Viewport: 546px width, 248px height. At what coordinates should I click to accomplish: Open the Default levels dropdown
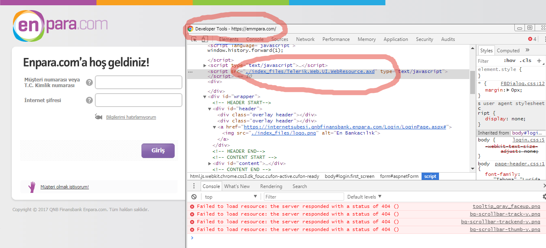[x=364, y=197]
